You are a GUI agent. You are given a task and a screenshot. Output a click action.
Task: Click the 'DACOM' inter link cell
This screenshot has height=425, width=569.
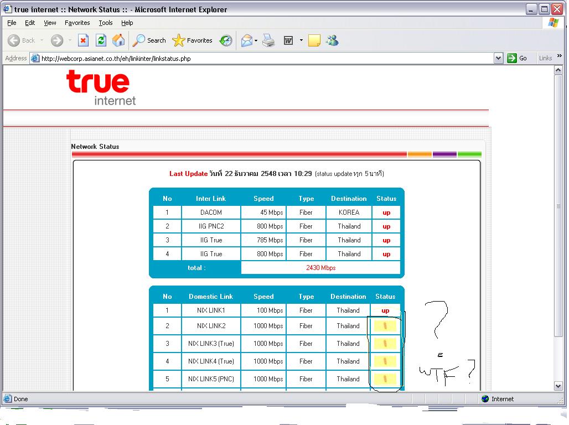click(211, 212)
